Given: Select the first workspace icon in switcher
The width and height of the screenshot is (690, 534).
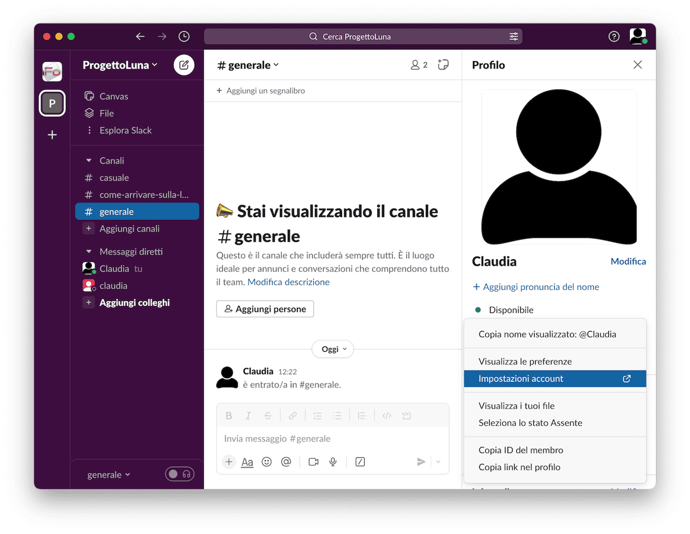Looking at the screenshot, I should [52, 72].
